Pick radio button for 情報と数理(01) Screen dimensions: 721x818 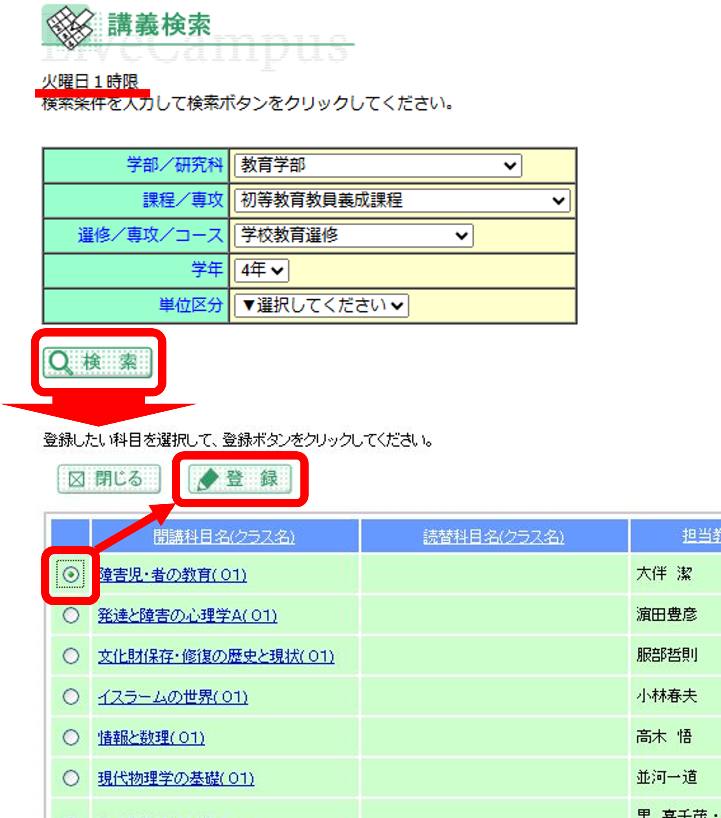[71, 737]
